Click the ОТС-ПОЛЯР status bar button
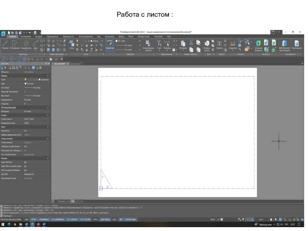 85,219
